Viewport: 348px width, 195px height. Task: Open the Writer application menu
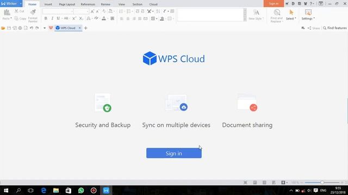(11, 4)
